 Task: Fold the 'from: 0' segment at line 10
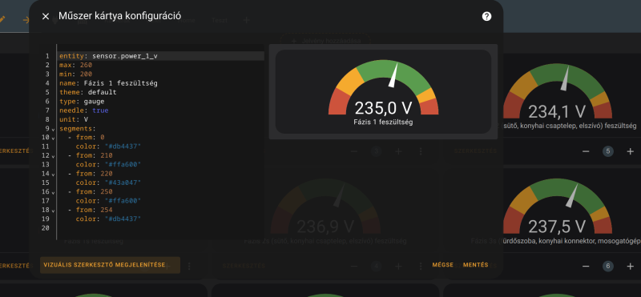tap(53, 138)
